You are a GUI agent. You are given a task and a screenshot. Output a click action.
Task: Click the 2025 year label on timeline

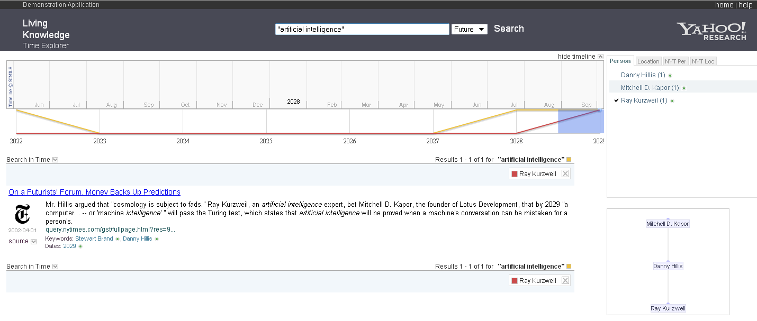266,141
